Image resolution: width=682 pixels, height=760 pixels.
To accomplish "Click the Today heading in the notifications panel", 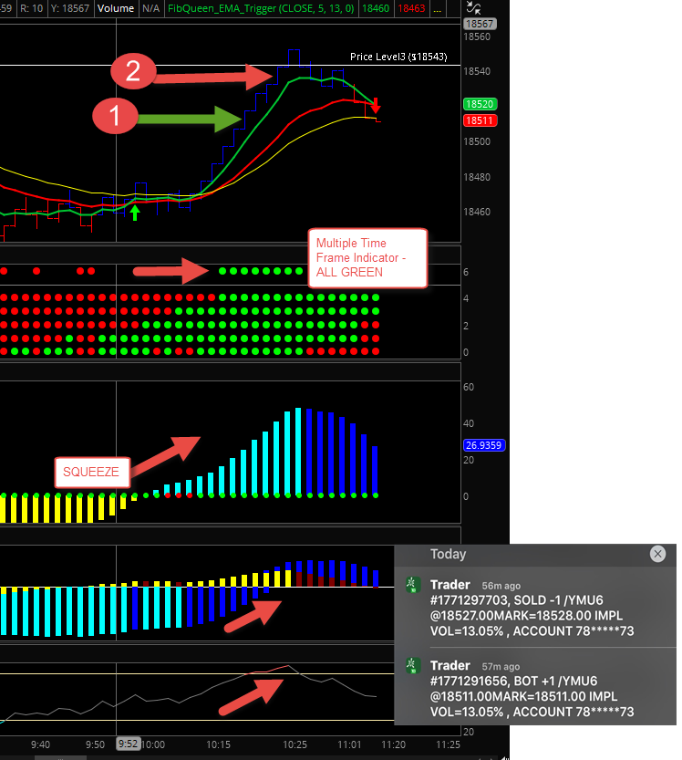I will [448, 554].
